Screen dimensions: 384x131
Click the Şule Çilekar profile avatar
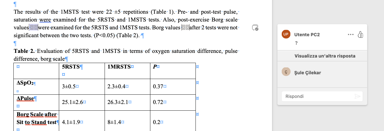[x=285, y=72]
